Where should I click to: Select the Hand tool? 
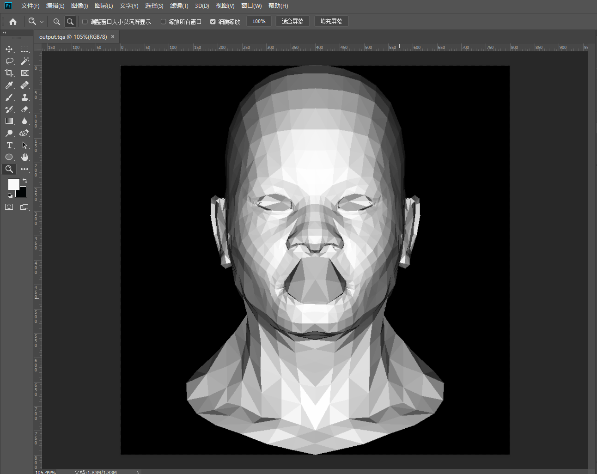coord(24,157)
